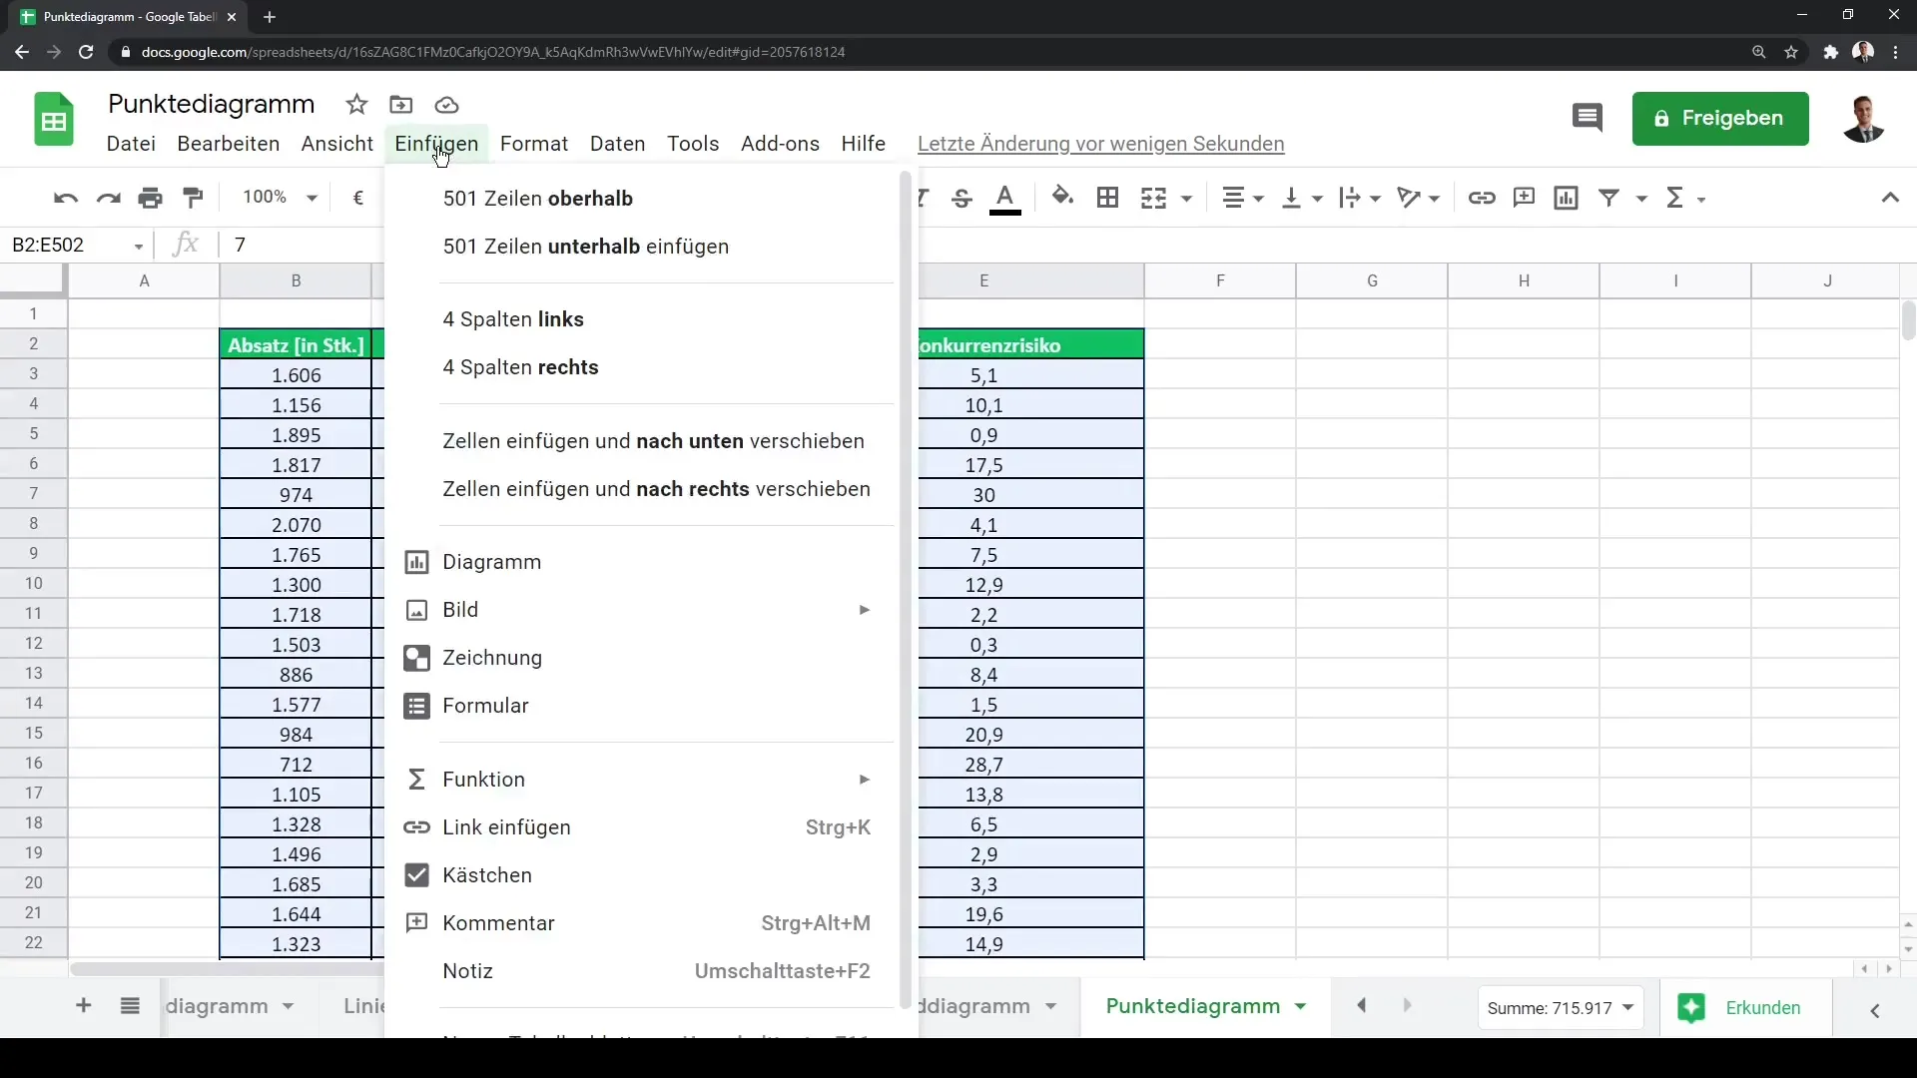The width and height of the screenshot is (1917, 1078).
Task: Open the account profile picture
Action: [1863, 119]
